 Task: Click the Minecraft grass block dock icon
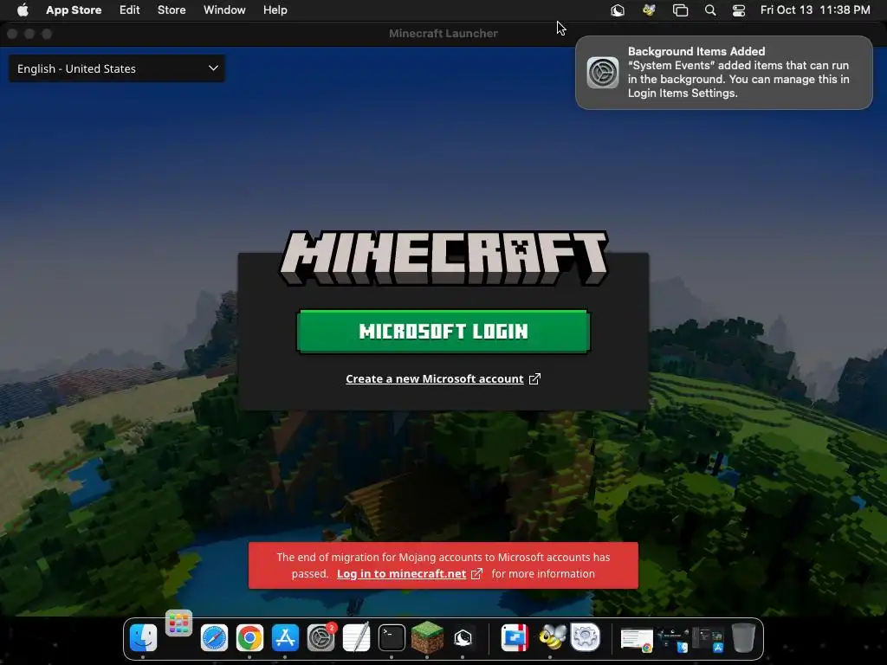427,636
